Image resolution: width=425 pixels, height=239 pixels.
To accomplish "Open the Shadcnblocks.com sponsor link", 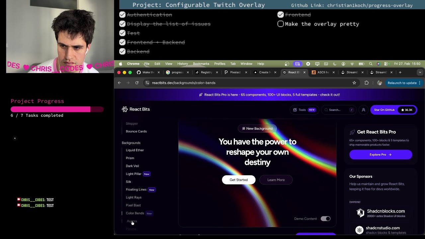I will (381, 213).
